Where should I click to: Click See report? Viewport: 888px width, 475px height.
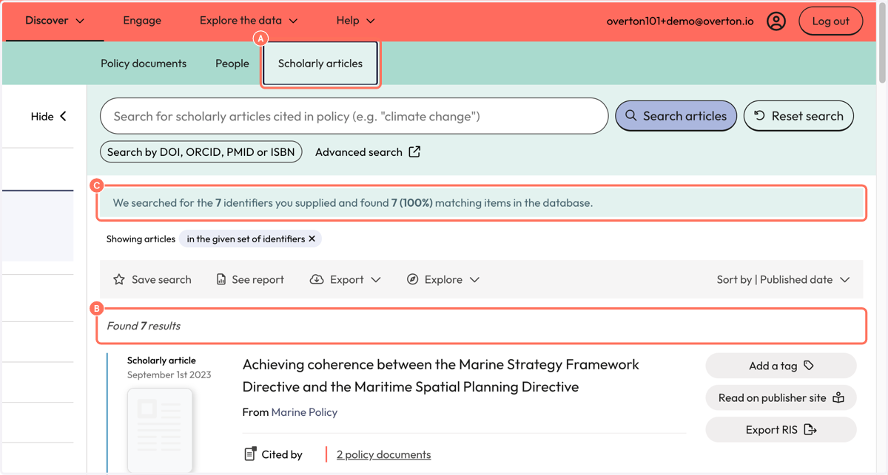250,279
